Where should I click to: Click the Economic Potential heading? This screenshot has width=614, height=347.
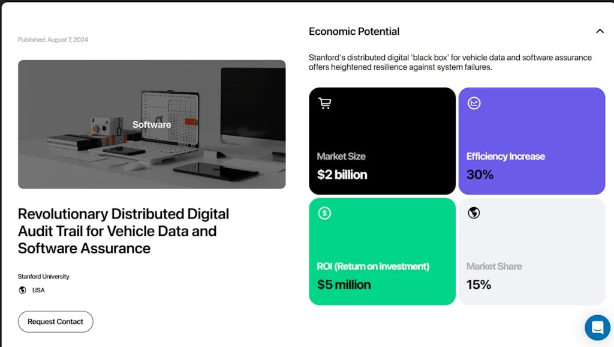pyautogui.click(x=354, y=31)
